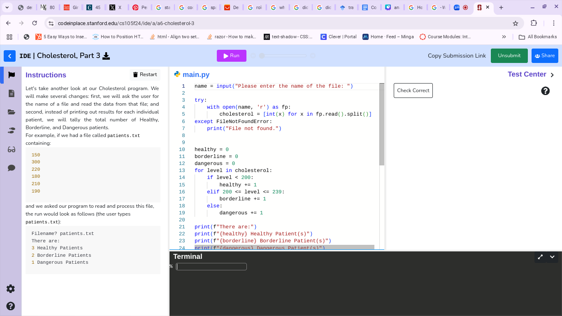Expand the terminal to full screen
Screen dimensions: 562x316
[x=540, y=257]
